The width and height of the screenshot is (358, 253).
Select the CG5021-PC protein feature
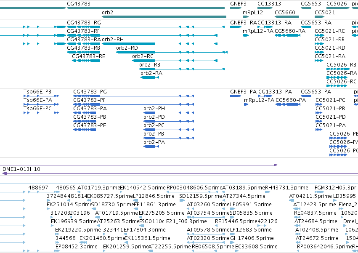coord(319,104)
